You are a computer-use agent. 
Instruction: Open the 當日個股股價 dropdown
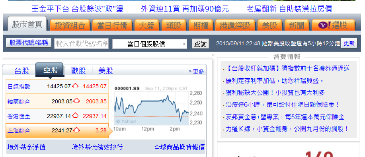[x=149, y=44]
